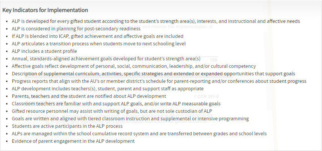
Task: Click the annual standards-aligned achievement goals bullet
Action: click(106, 59)
